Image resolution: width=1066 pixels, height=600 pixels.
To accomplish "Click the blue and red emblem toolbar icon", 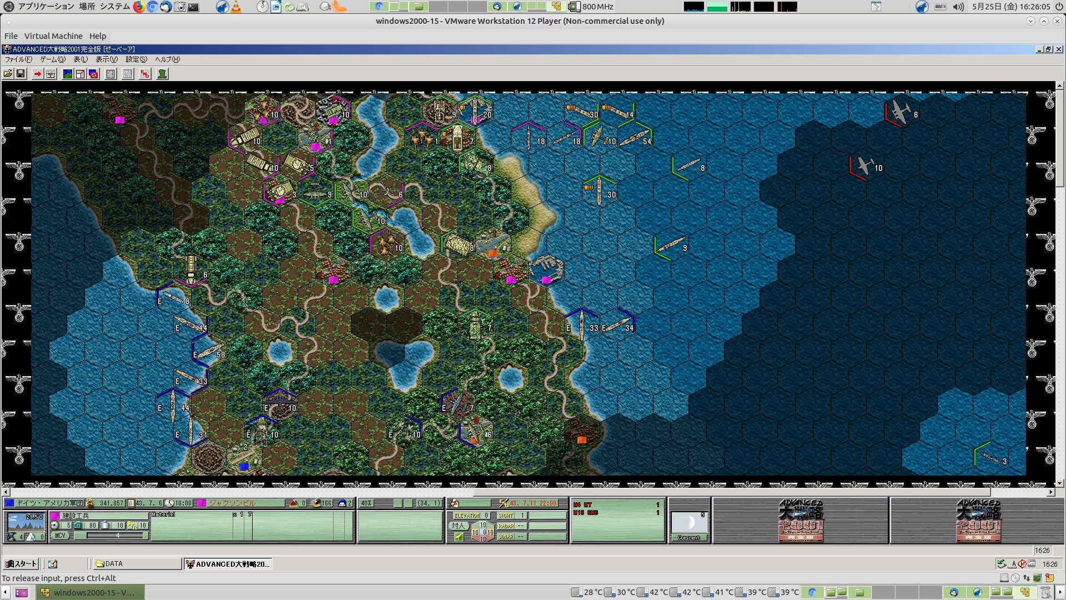I will point(93,74).
